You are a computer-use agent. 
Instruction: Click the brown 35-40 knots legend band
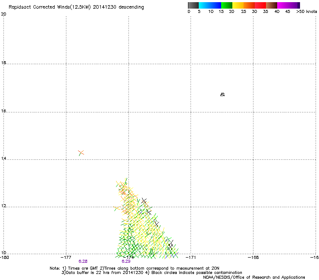[x=272, y=5]
